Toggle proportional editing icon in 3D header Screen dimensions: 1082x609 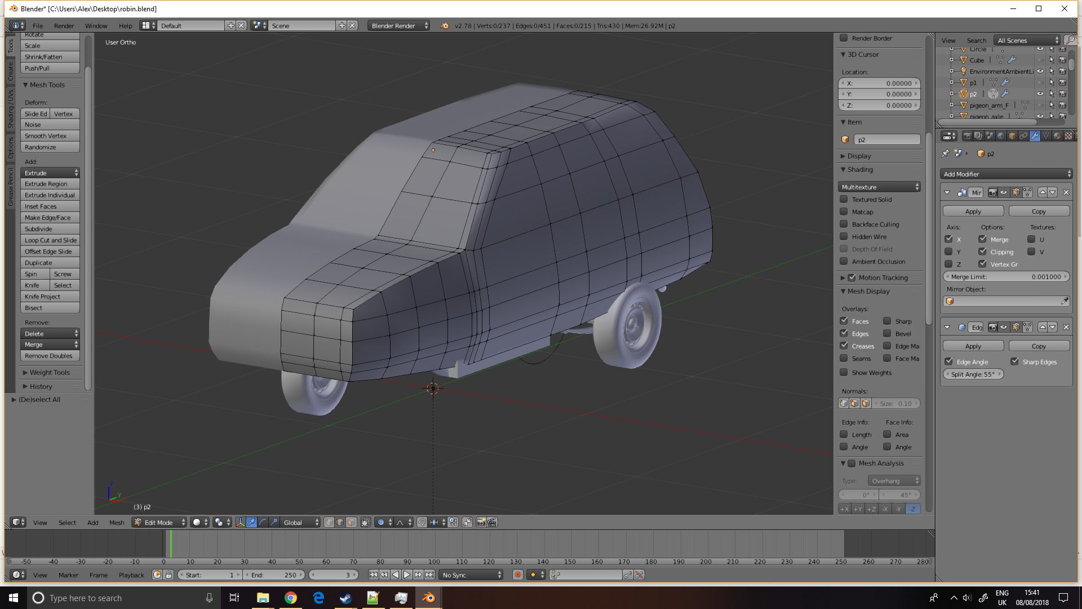click(x=381, y=522)
